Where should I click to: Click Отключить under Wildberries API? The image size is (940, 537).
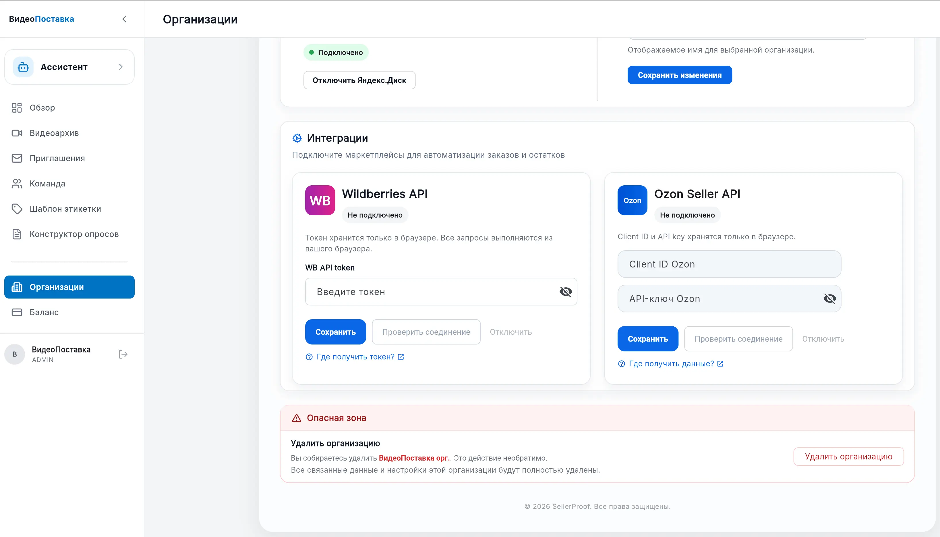(511, 332)
